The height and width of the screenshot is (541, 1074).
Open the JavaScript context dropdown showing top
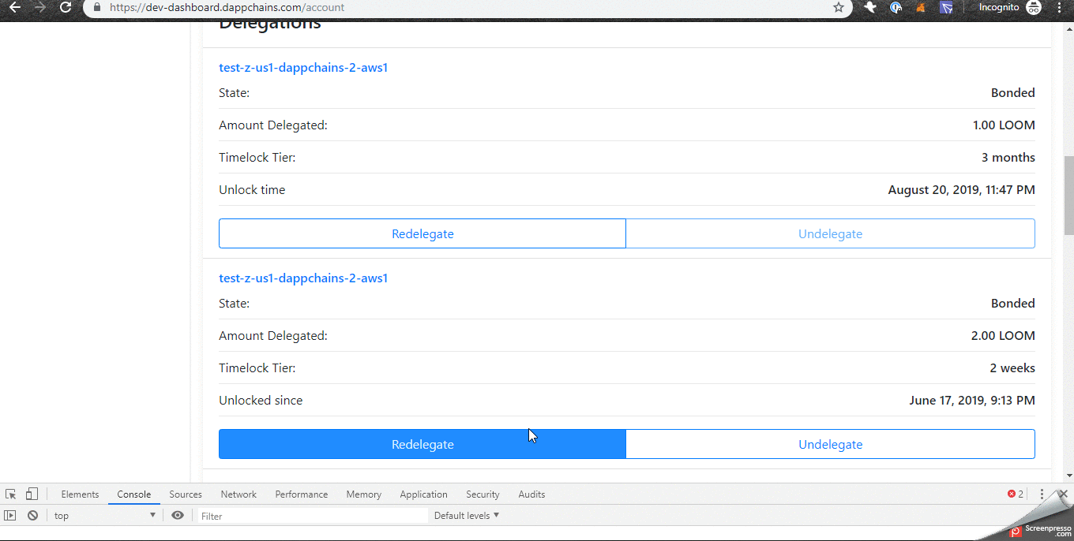[x=105, y=516]
